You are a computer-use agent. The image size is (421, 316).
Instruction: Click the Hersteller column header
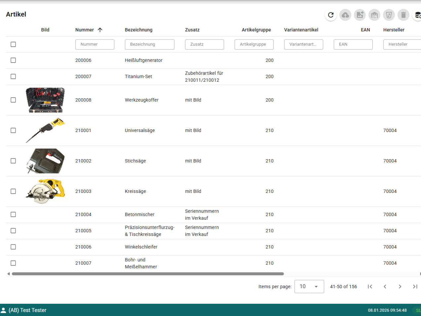tap(394, 30)
